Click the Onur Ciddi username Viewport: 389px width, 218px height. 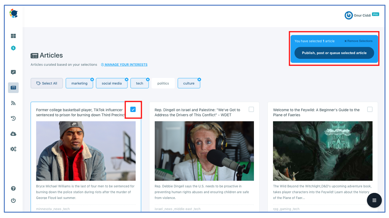pos(362,15)
